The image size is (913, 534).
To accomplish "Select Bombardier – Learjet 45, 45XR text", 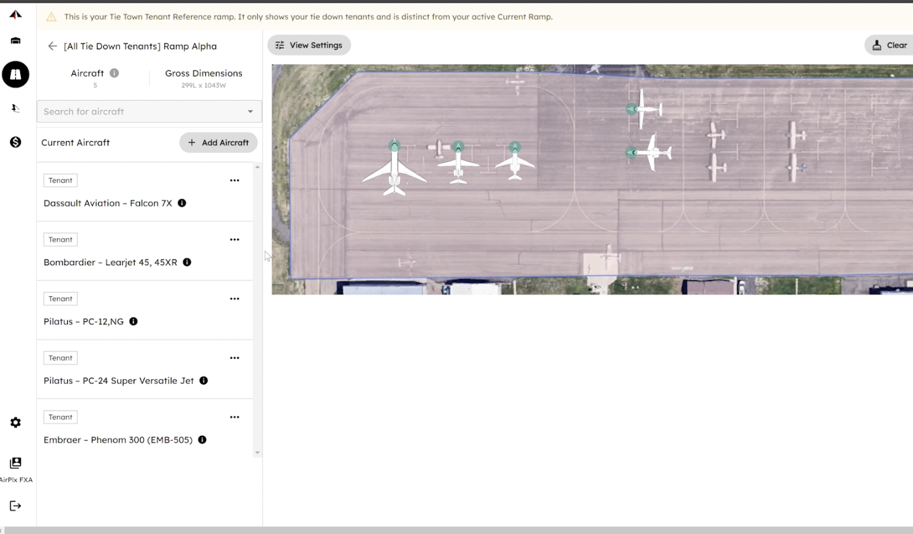I will (x=110, y=262).
